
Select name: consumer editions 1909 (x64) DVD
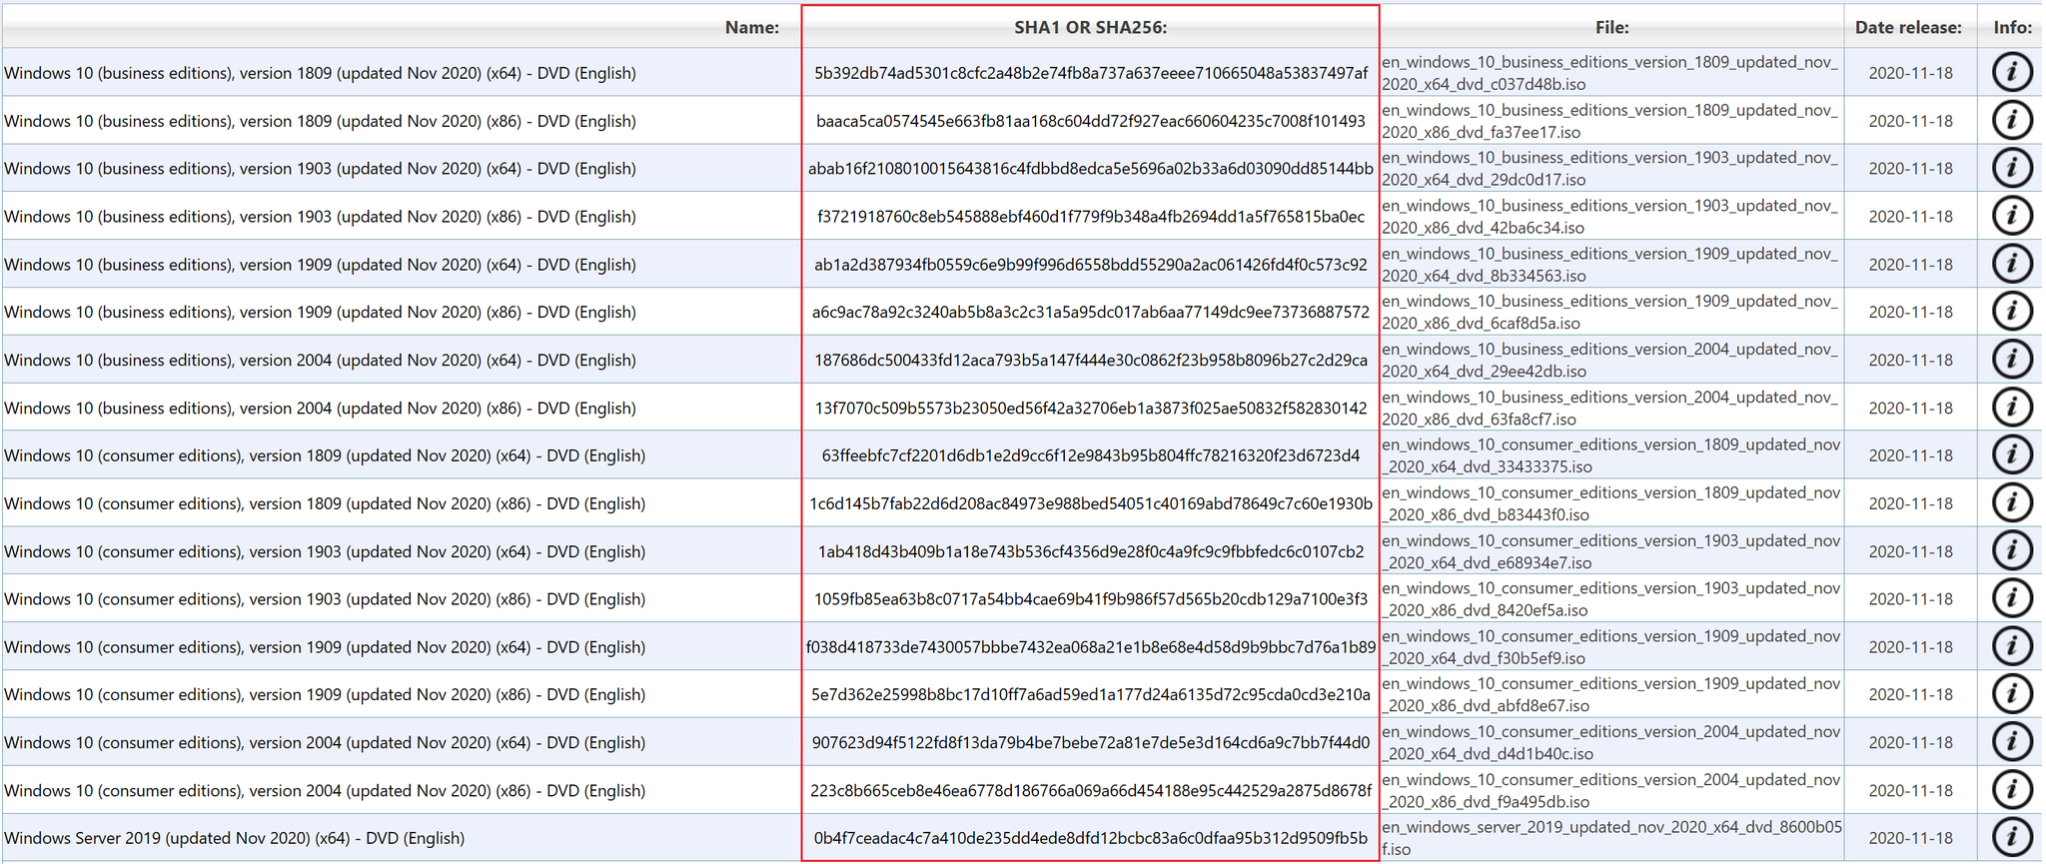[x=325, y=647]
